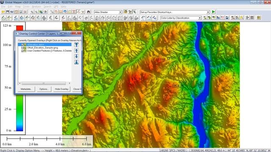Image resolution: width=271 pixels, height=152 pixels.
Task: Move overlay up one with second arrow
Action: (76, 51)
